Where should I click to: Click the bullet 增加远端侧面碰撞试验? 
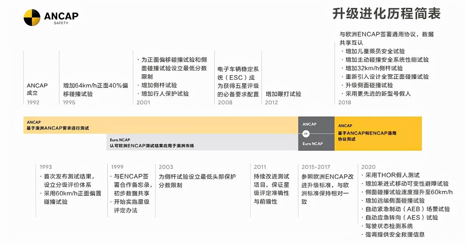(393, 201)
